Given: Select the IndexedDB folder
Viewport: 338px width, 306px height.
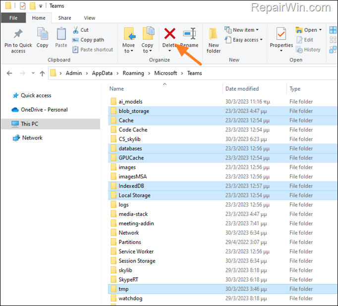Looking at the screenshot, I should tap(223, 186).
